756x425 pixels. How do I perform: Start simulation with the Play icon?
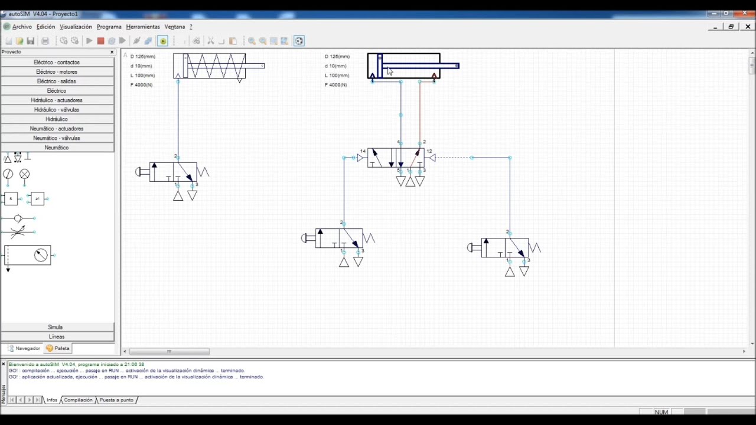tap(89, 41)
